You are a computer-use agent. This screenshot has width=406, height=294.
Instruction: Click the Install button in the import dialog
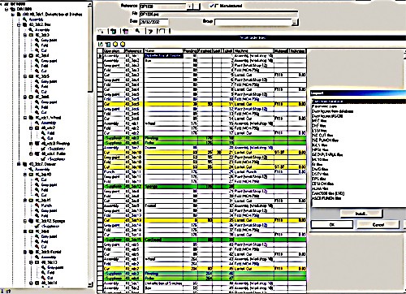[361, 214]
